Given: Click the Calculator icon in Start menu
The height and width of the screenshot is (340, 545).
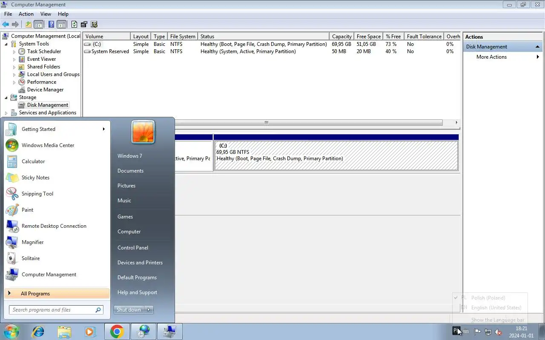Looking at the screenshot, I should click(x=12, y=161).
